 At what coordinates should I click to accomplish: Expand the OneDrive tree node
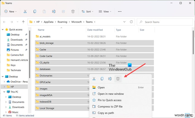[4, 82]
